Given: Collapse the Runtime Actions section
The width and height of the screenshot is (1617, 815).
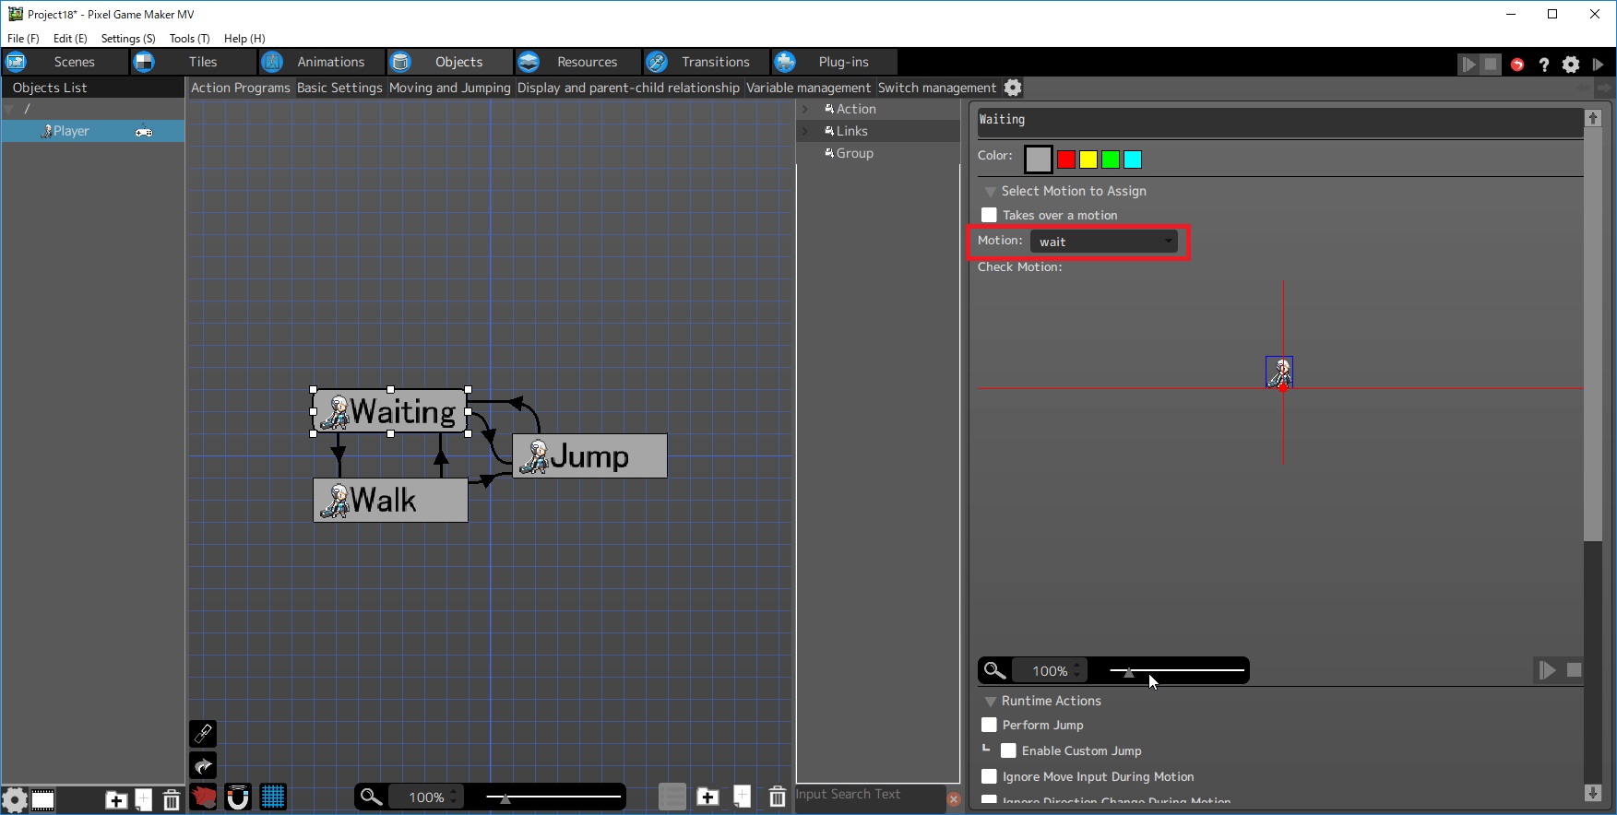Looking at the screenshot, I should point(990,702).
